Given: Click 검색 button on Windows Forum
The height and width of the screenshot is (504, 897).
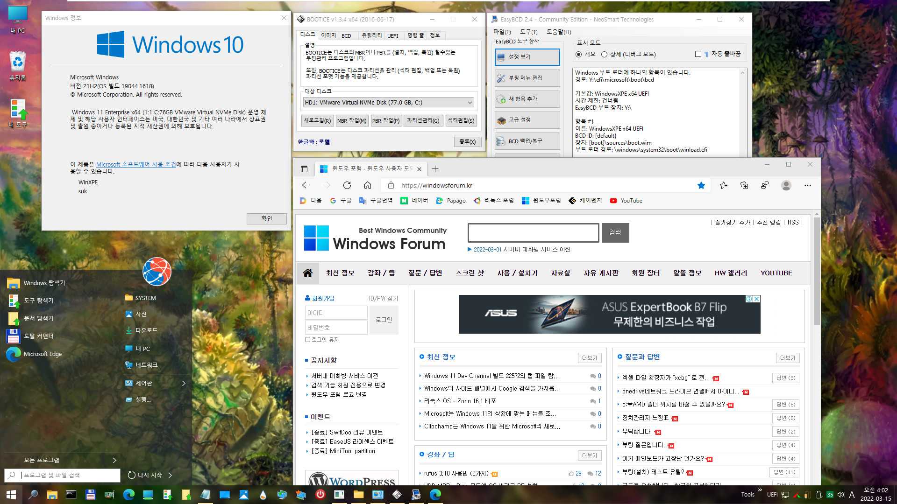Looking at the screenshot, I should [x=615, y=232].
